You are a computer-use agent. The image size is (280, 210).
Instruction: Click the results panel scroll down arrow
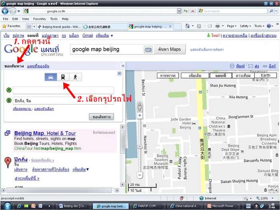122,184
